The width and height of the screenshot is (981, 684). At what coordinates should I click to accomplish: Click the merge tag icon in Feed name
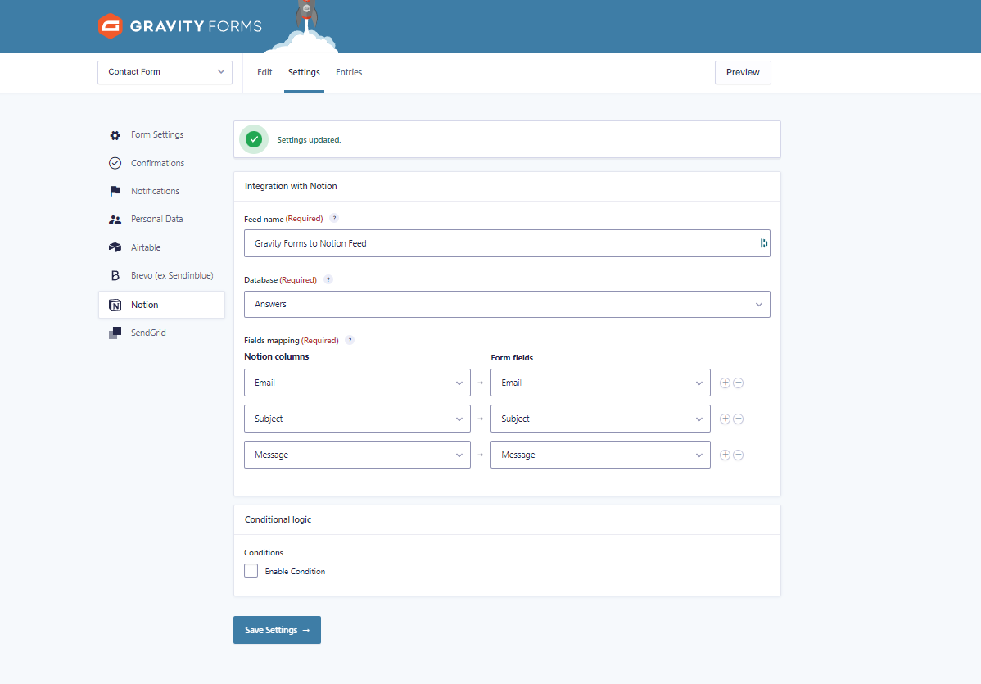(x=764, y=243)
